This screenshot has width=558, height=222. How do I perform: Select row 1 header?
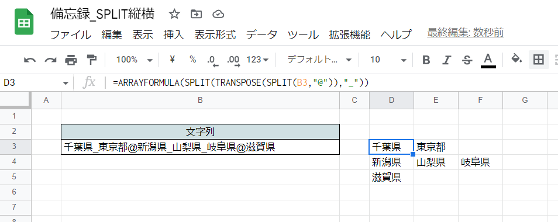point(16,116)
